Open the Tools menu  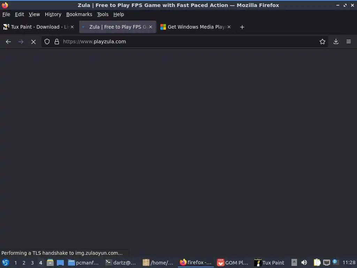click(x=102, y=14)
